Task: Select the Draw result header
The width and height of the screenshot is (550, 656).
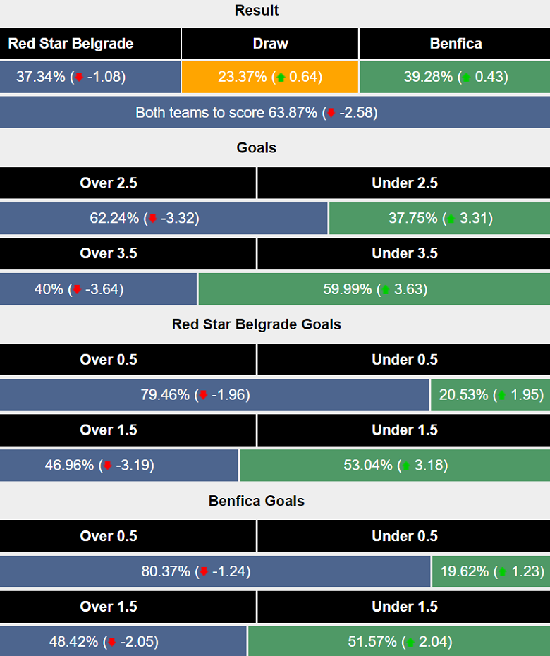Action: point(270,44)
